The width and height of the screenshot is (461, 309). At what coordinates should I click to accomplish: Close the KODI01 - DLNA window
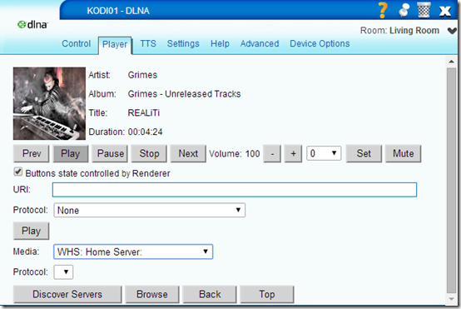(444, 11)
